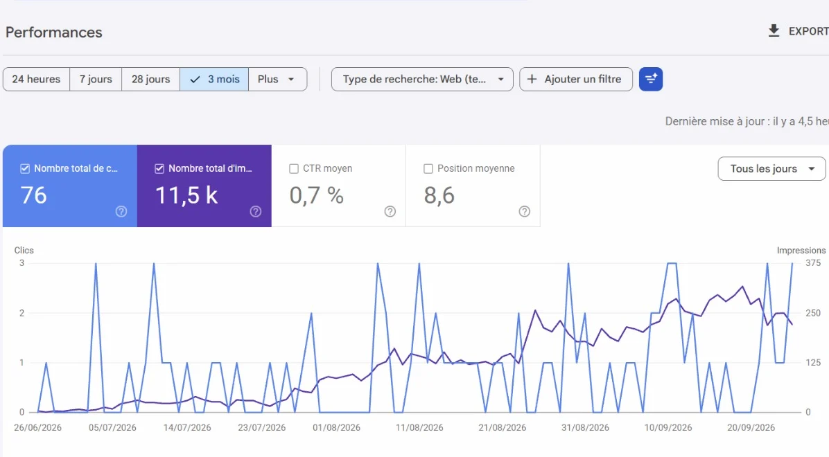Click the Dernière mise à jour text
This screenshot has width=829, height=457.
tap(747, 121)
